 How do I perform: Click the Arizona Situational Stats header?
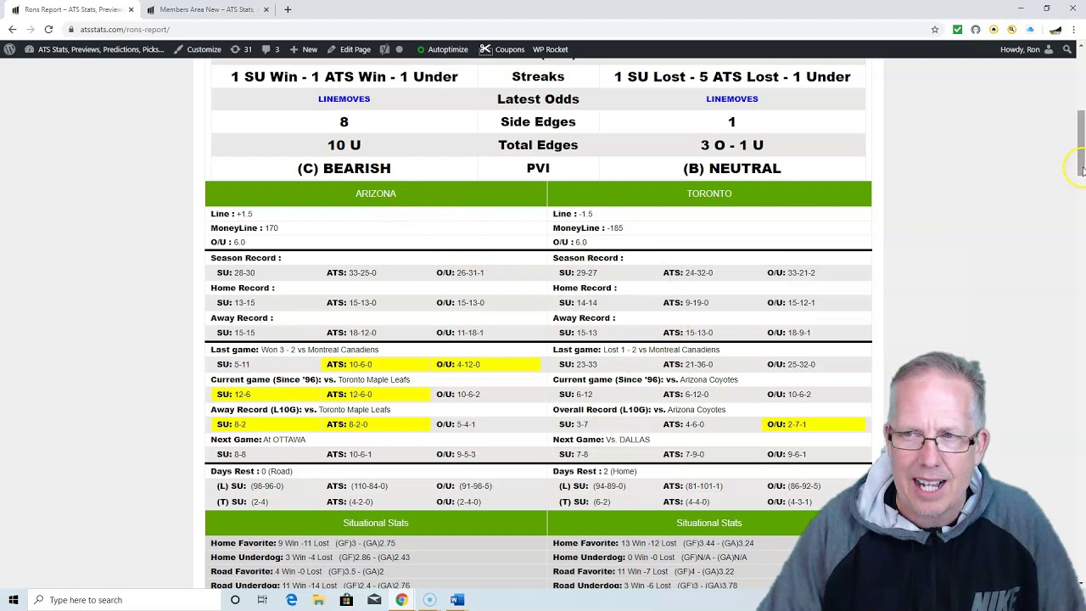[376, 523]
